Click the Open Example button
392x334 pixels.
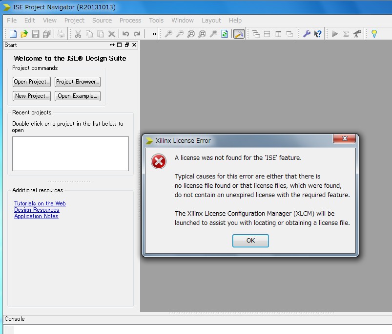[78, 96]
